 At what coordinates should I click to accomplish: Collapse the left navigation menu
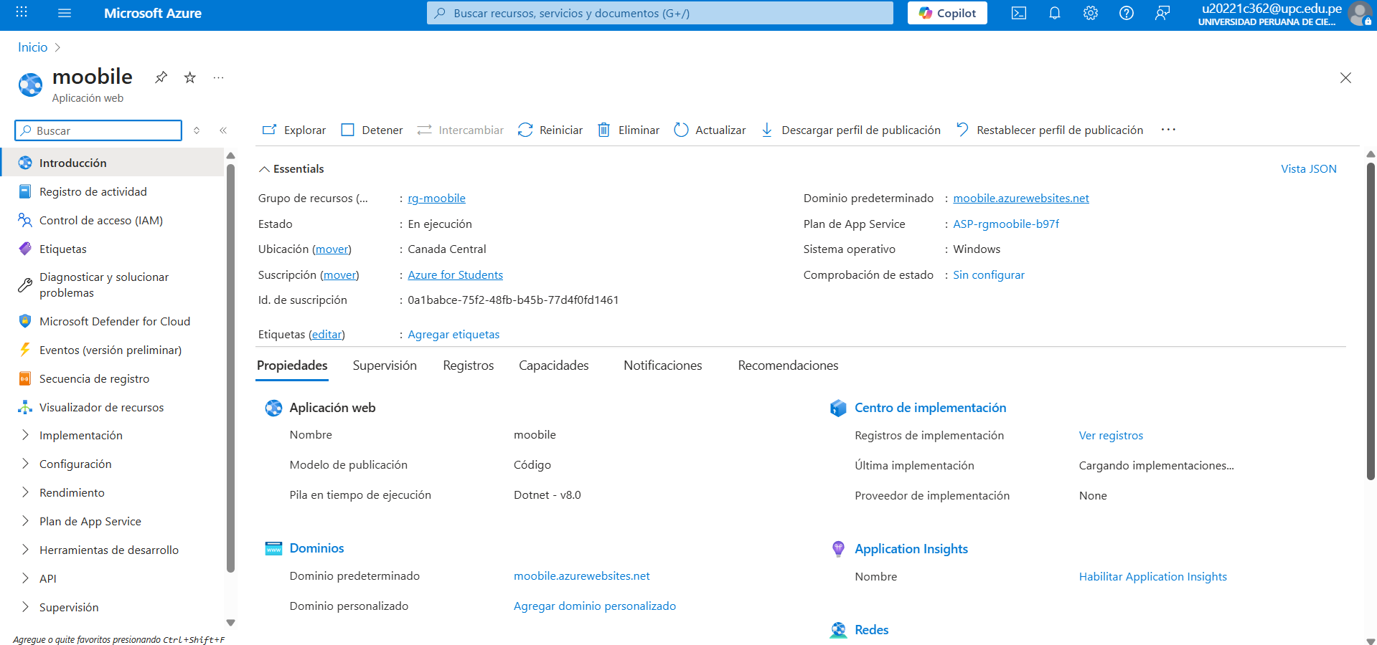223,130
